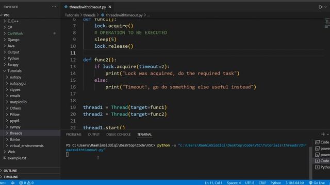Select the threadswithtimeout.py editor tab

(88, 7)
